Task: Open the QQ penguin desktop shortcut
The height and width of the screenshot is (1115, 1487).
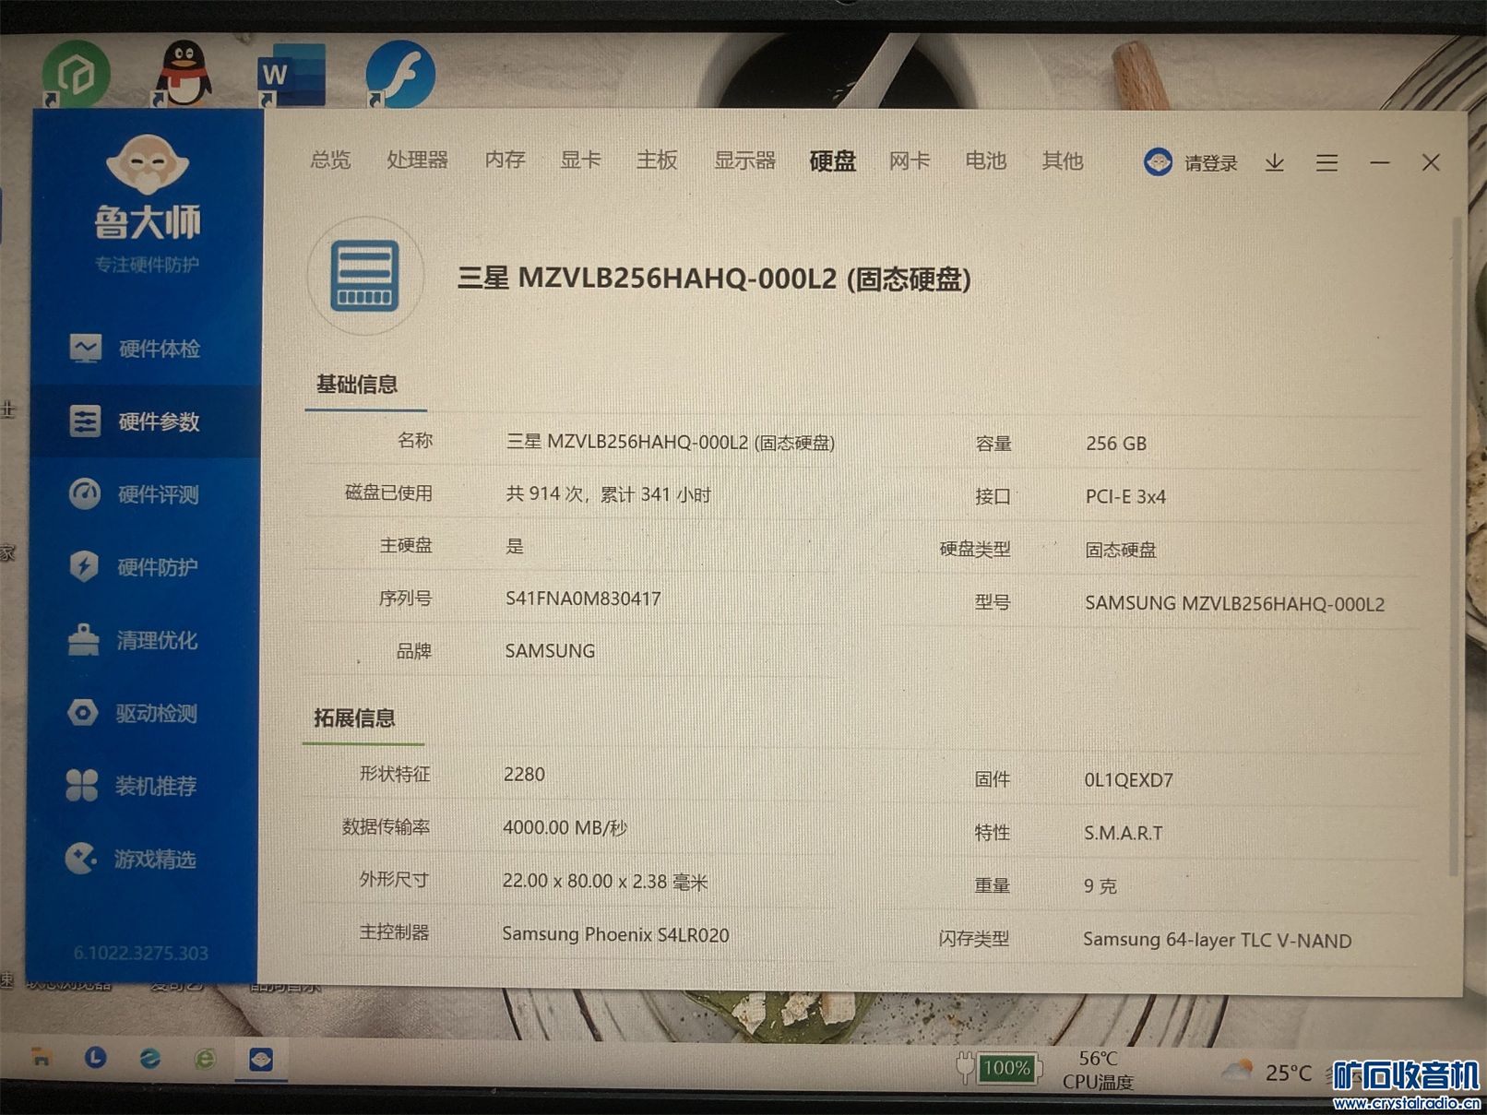Action: pos(183,72)
